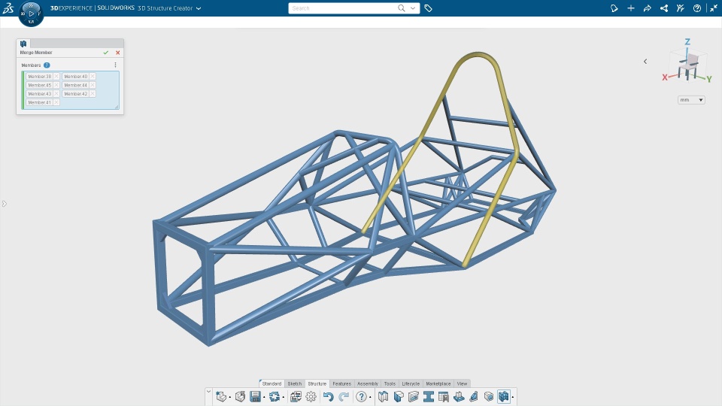This screenshot has width=722, height=406.
Task: Click the Update rebuild circular arrows icon
Action: pyautogui.click(x=275, y=396)
